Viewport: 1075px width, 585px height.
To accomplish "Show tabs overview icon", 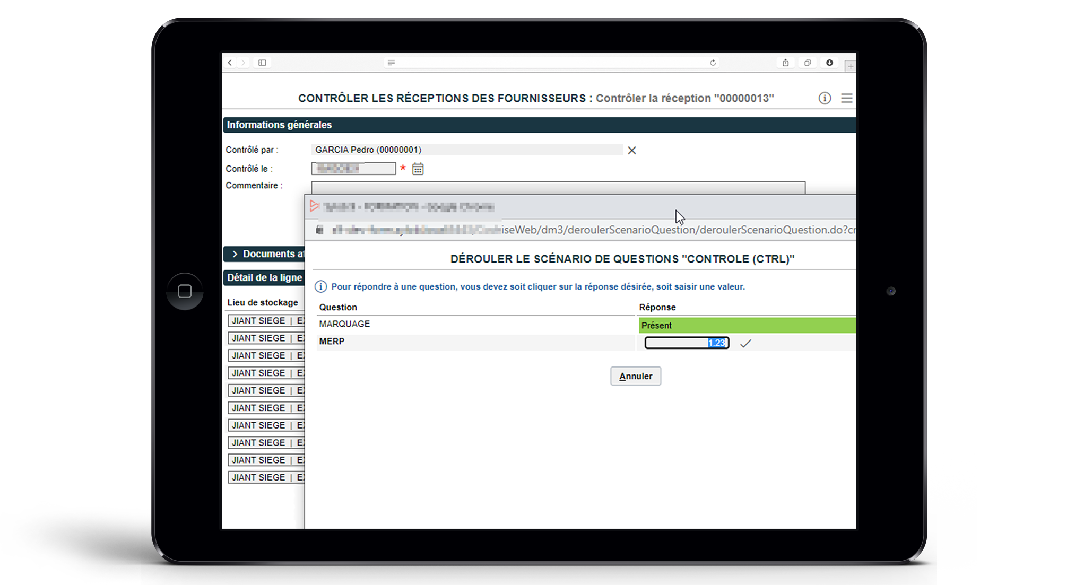I will point(808,63).
